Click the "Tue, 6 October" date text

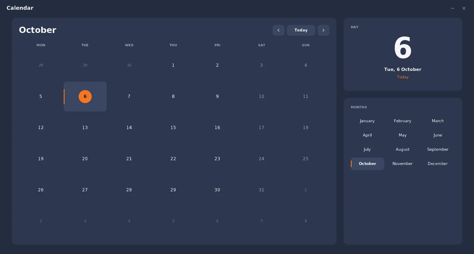(403, 69)
